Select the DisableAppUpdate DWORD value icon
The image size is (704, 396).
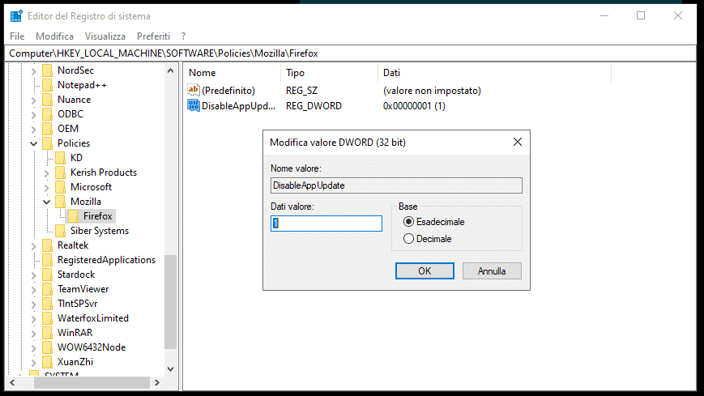pos(194,105)
